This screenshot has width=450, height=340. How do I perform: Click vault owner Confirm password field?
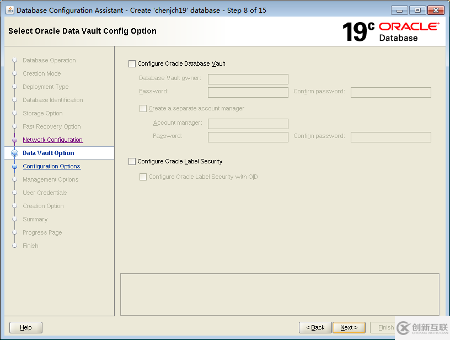(391, 93)
